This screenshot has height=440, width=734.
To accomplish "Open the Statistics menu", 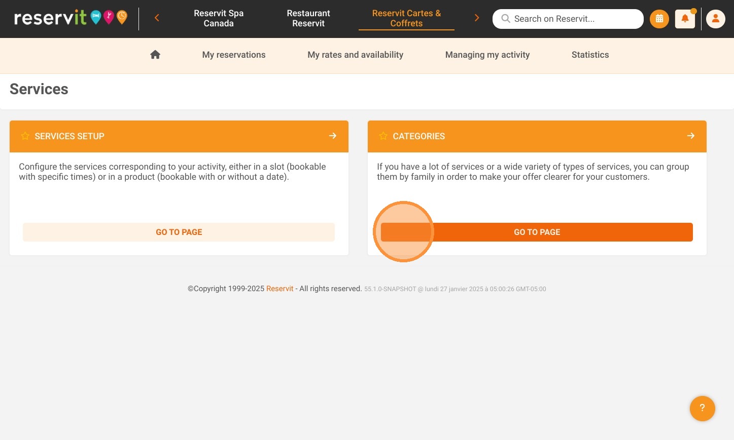I will pyautogui.click(x=590, y=55).
